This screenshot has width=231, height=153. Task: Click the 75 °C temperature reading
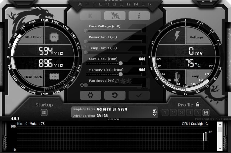pyautogui.click(x=193, y=63)
